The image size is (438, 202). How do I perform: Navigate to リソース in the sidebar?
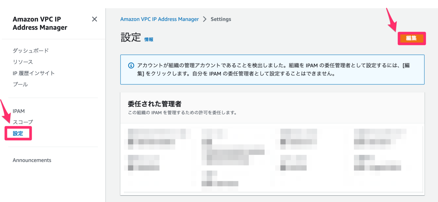pos(24,62)
